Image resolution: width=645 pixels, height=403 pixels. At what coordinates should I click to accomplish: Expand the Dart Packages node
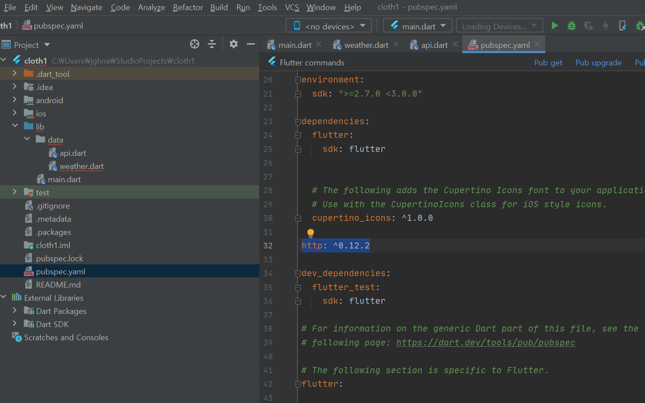pyautogui.click(x=14, y=310)
